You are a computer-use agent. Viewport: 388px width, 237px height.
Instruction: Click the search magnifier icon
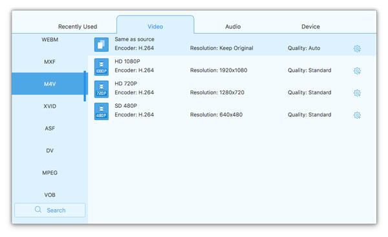[x=38, y=210]
